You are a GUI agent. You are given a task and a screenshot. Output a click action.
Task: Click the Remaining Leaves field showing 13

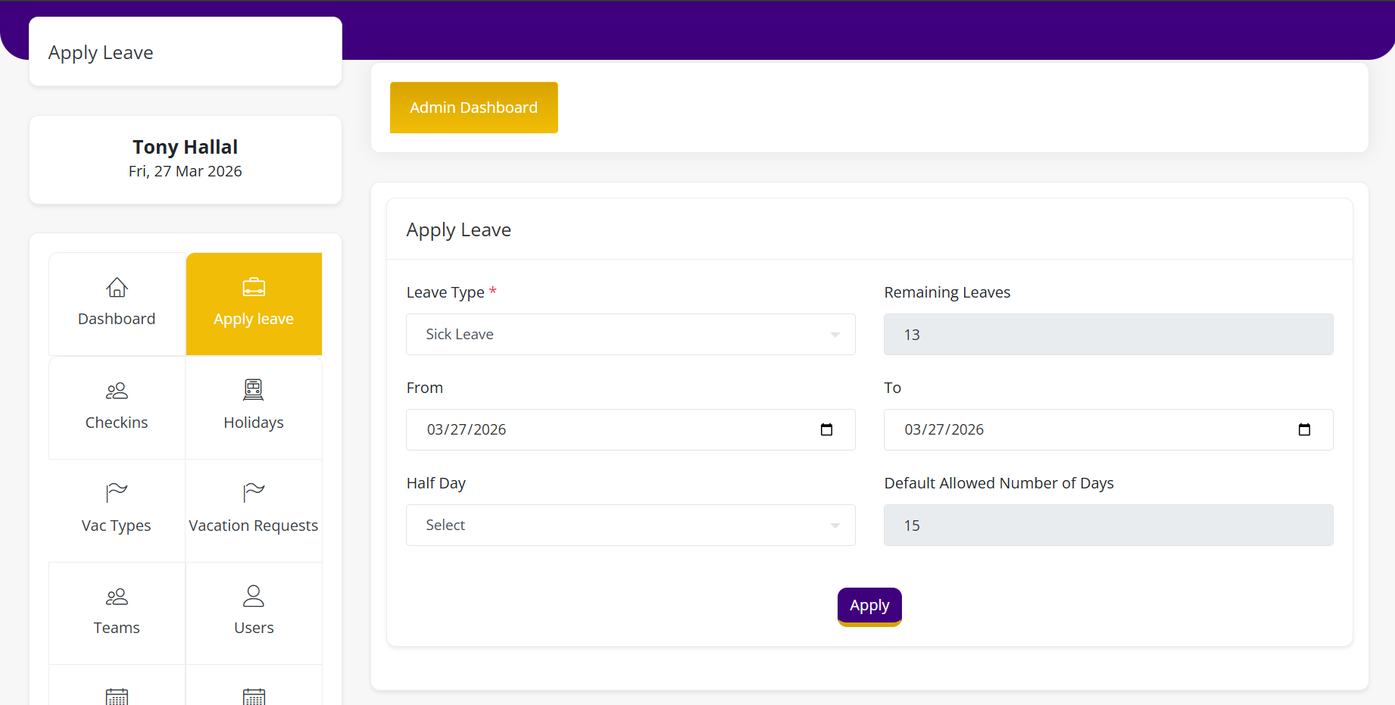click(x=1108, y=334)
